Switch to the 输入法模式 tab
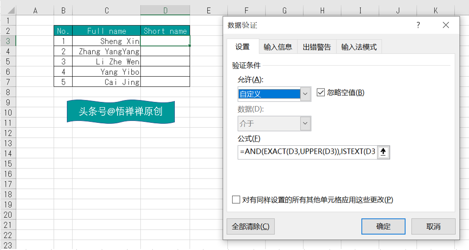The height and width of the screenshot is (250, 469). [359, 47]
